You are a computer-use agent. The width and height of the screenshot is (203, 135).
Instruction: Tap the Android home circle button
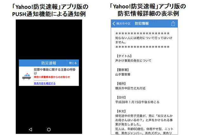(49, 129)
